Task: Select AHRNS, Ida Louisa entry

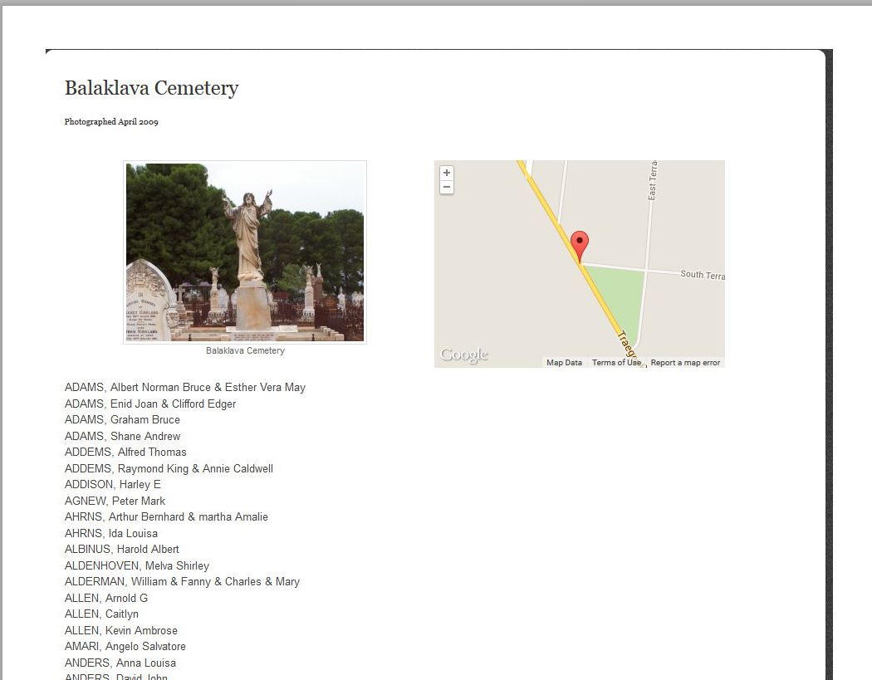Action: pos(111,533)
